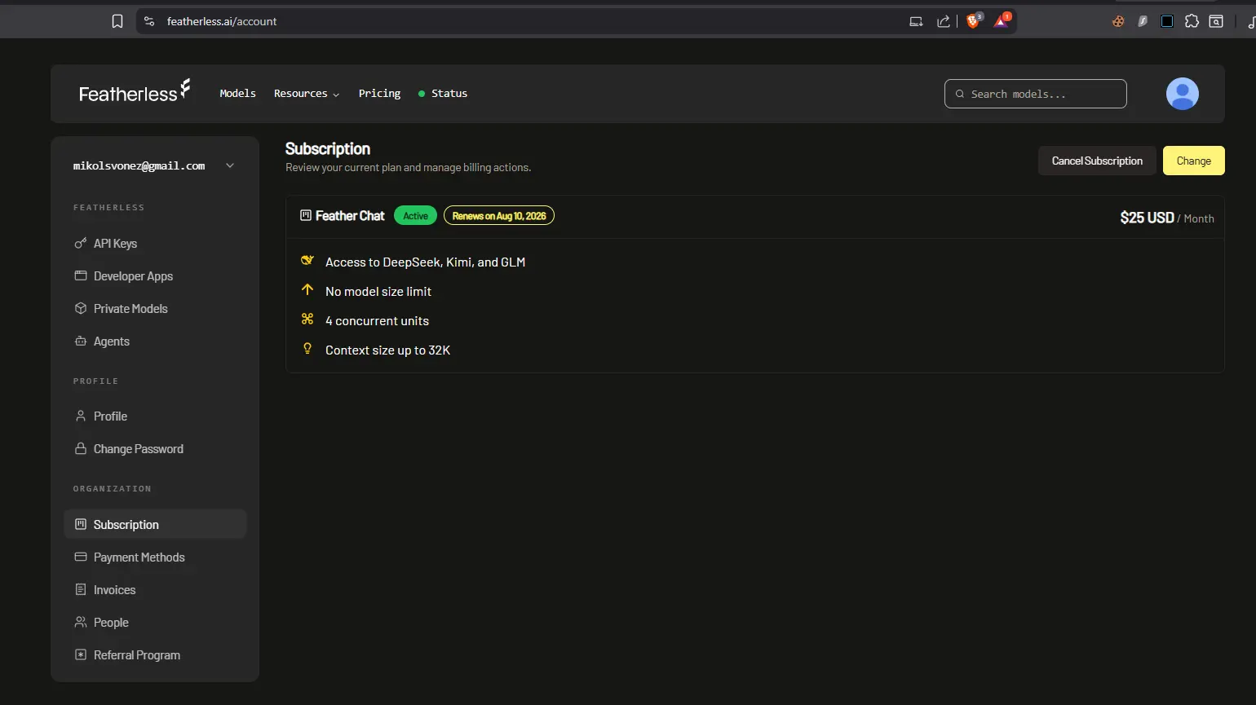
Task: Open the Payment Methods section
Action: tap(139, 557)
